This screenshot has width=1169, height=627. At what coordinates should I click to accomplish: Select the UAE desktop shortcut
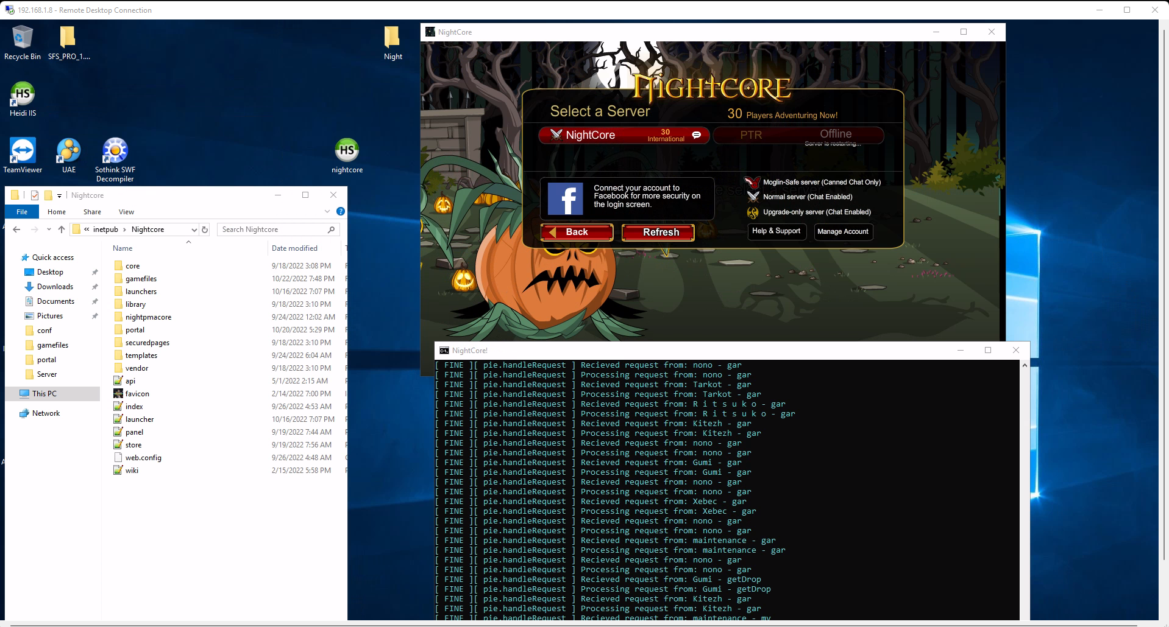pyautogui.click(x=68, y=156)
